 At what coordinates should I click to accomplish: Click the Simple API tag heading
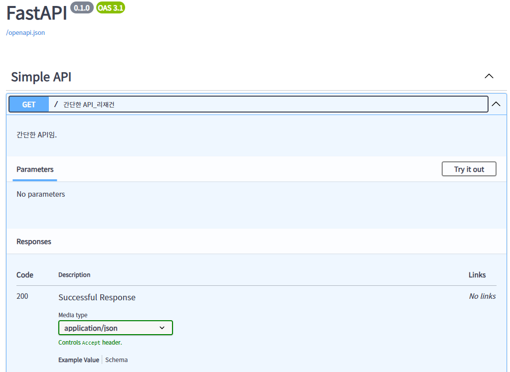tap(41, 77)
